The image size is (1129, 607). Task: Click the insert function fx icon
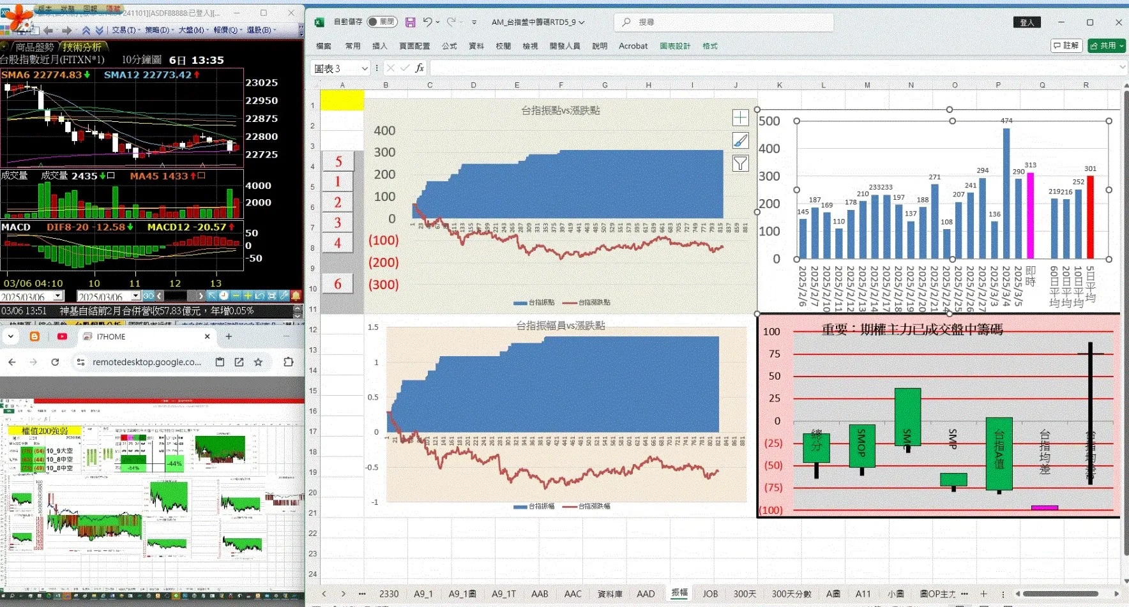tap(420, 68)
